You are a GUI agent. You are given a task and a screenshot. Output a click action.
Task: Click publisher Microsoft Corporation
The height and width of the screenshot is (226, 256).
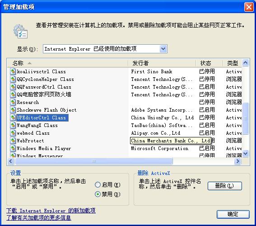click(x=160, y=148)
